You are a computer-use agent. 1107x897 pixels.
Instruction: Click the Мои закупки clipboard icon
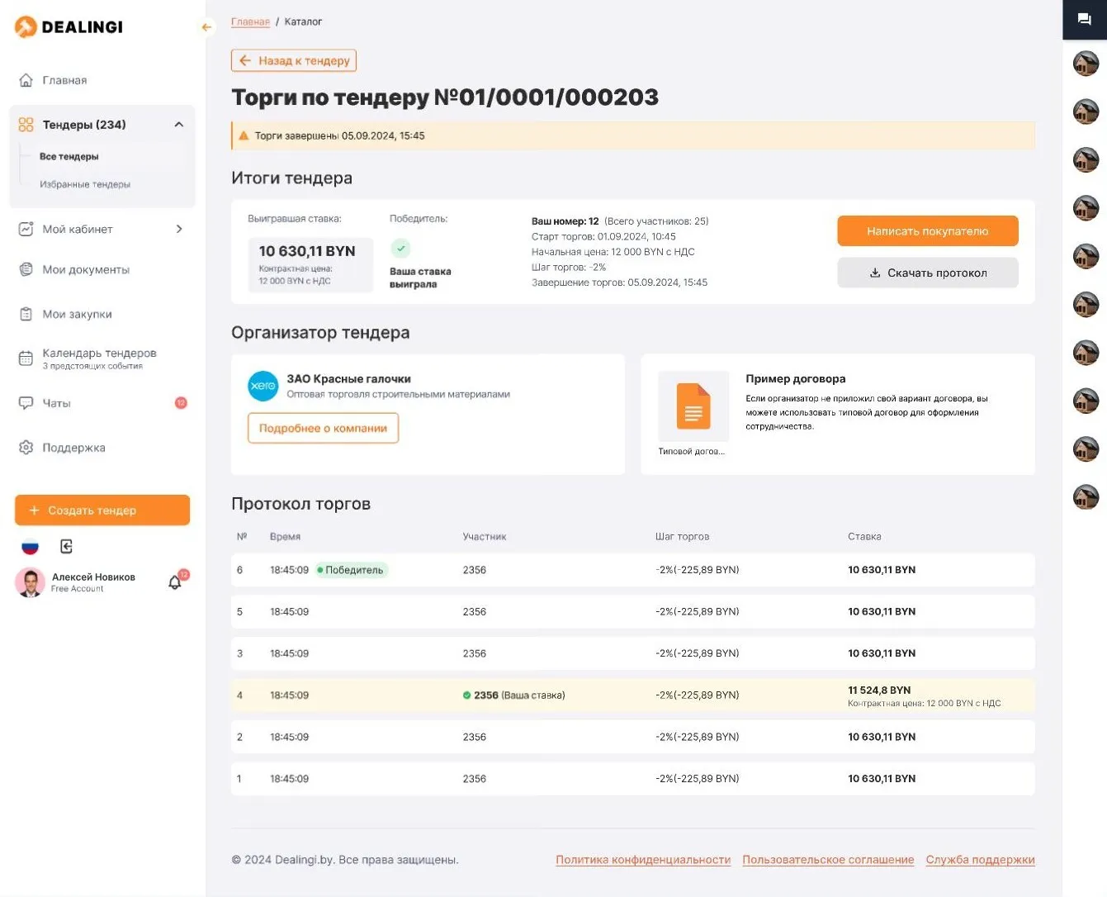[x=26, y=314]
